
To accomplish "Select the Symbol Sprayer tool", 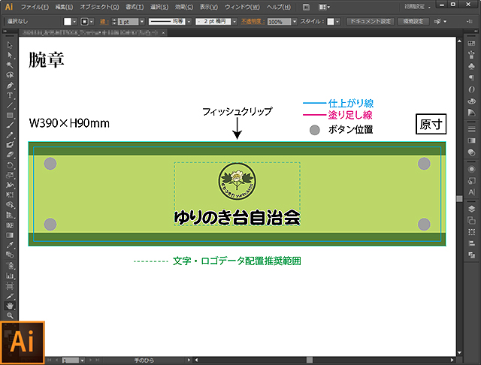I will 10,265.
